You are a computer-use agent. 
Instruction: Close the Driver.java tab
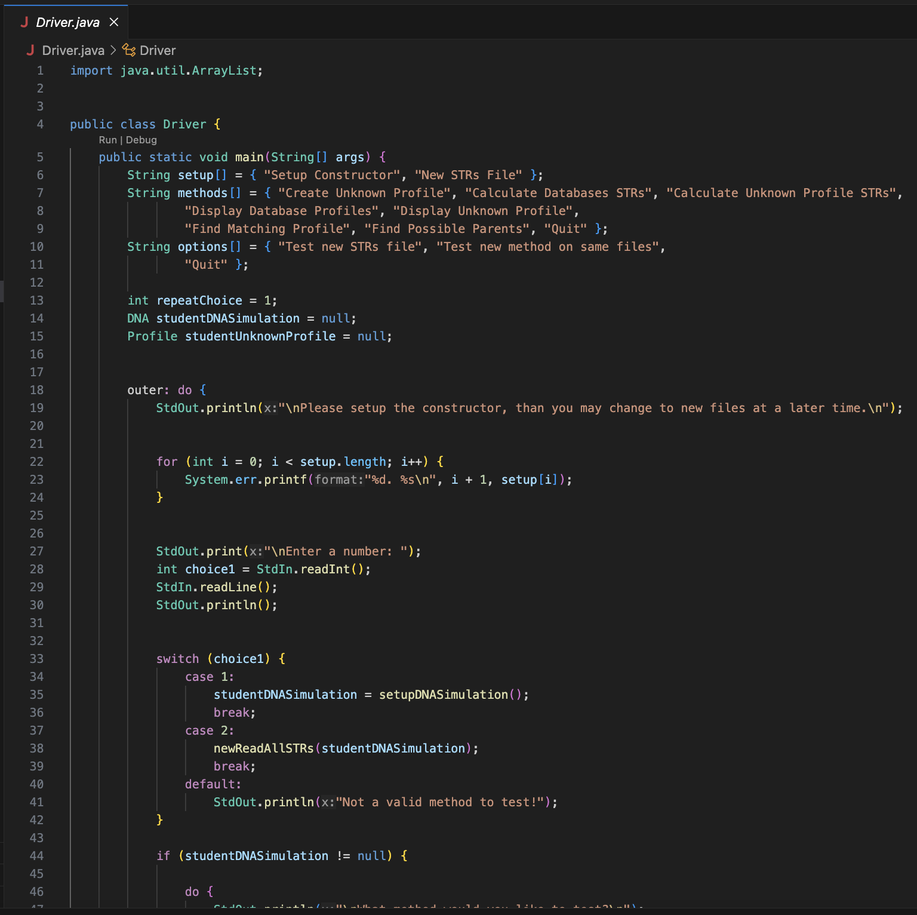[x=113, y=22]
